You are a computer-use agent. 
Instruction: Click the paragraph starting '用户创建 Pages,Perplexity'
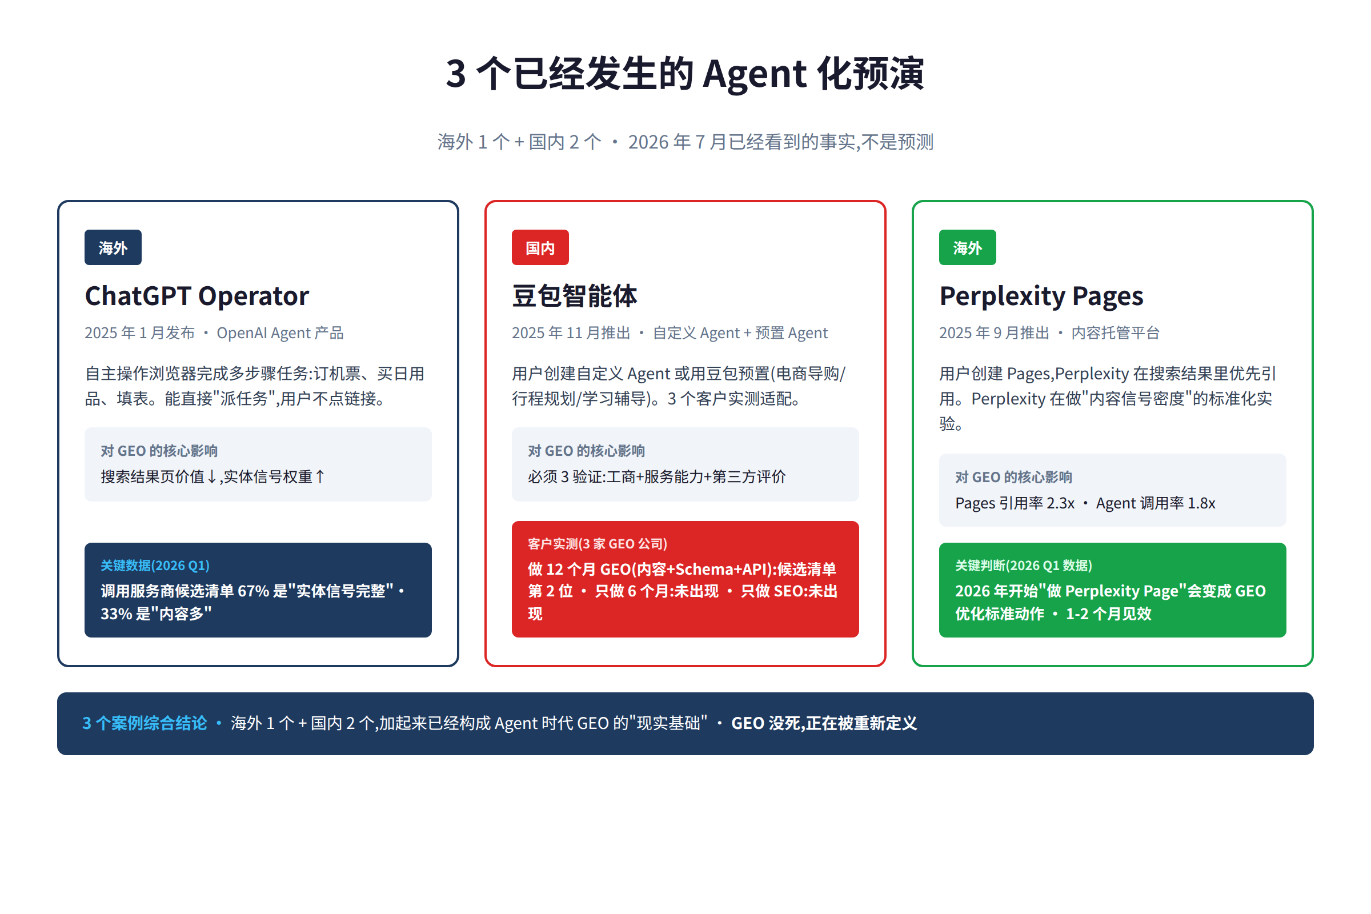coord(1108,398)
